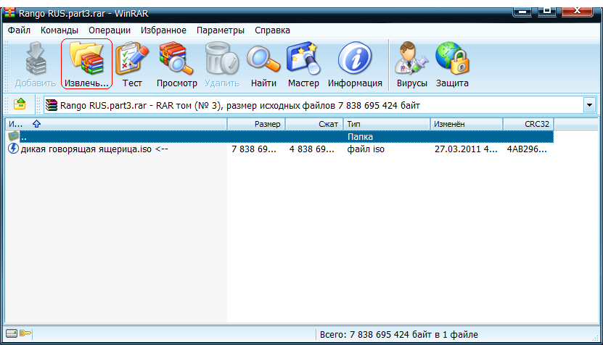Click the '27.03.2011' modified date cell
Viewport: 603px width, 345px height.
coord(466,149)
